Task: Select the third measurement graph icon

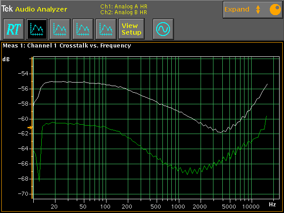Action: (x=82, y=29)
